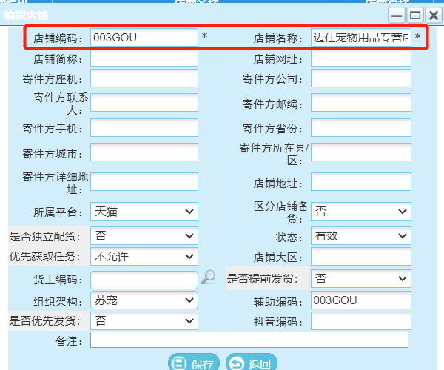Click the 货主编码 input field
This screenshot has width=444, height=370.
pos(144,280)
